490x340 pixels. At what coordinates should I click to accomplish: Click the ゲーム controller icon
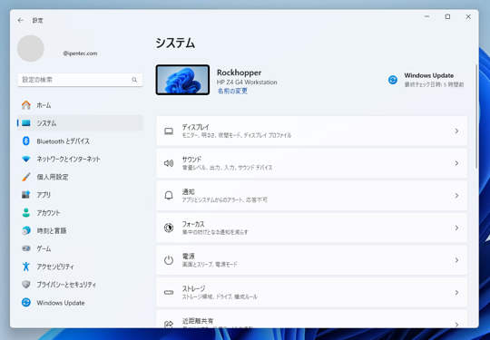pos(26,248)
